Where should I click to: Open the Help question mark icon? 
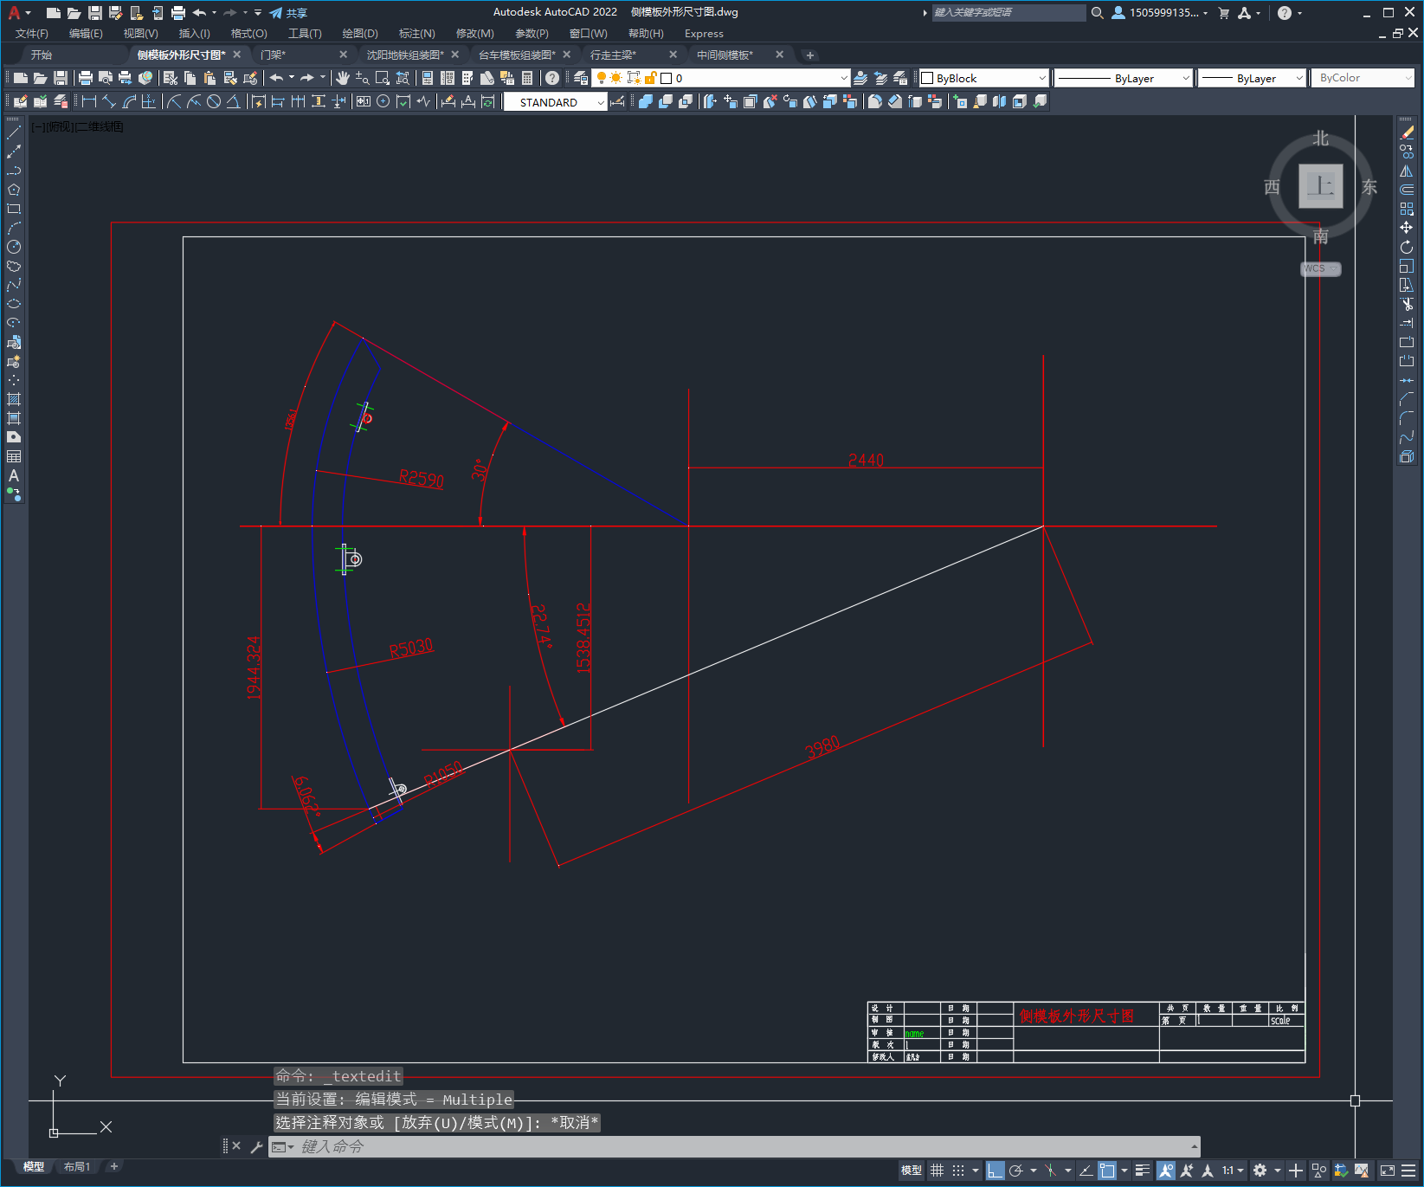[552, 78]
